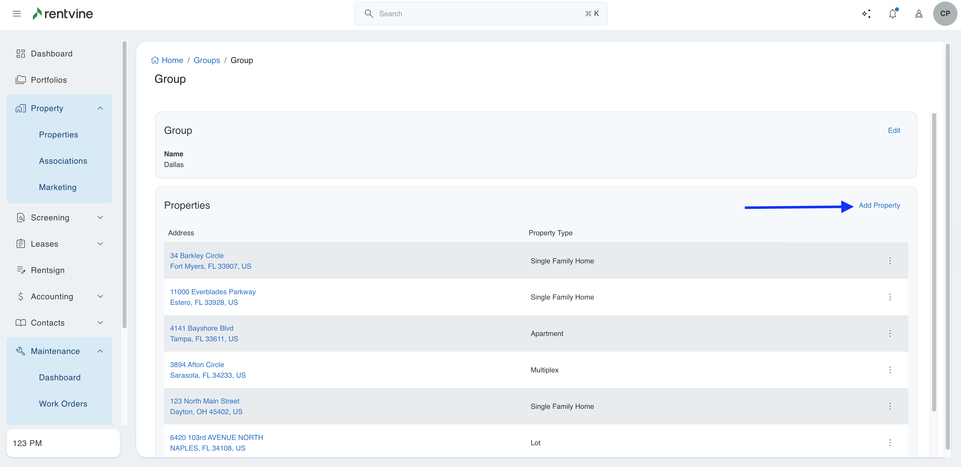This screenshot has width=961, height=467.
Task: Click the AI sparkle icon
Action: click(866, 14)
